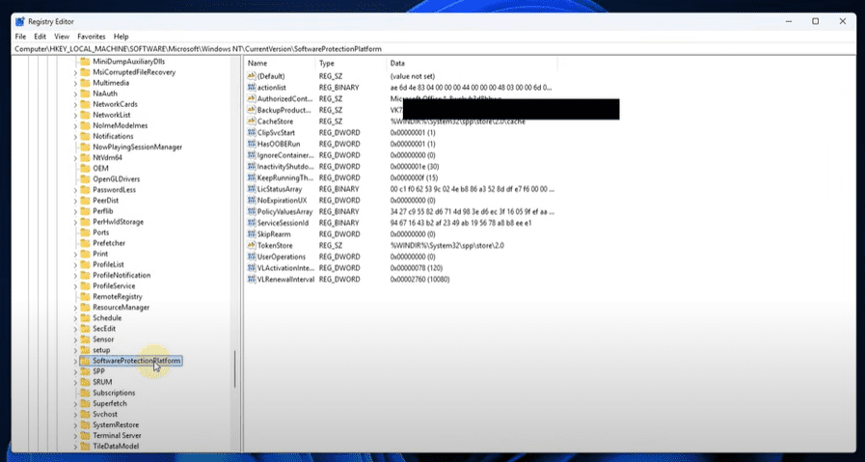
Task: Select the NaAuth folder icon
Action: [x=85, y=94]
